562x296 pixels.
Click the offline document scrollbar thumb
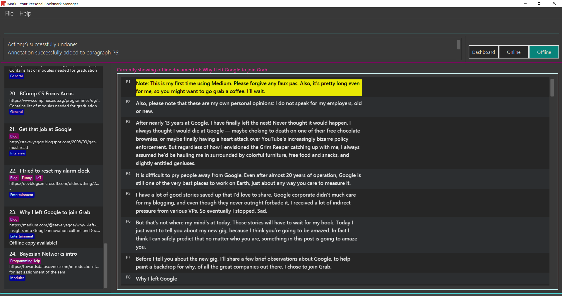[x=552, y=87]
